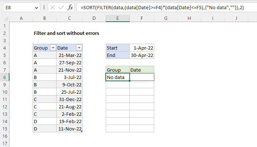Click the title 'Filter and sort without errors'
The width and height of the screenshot is (257, 147).
pos(66,33)
